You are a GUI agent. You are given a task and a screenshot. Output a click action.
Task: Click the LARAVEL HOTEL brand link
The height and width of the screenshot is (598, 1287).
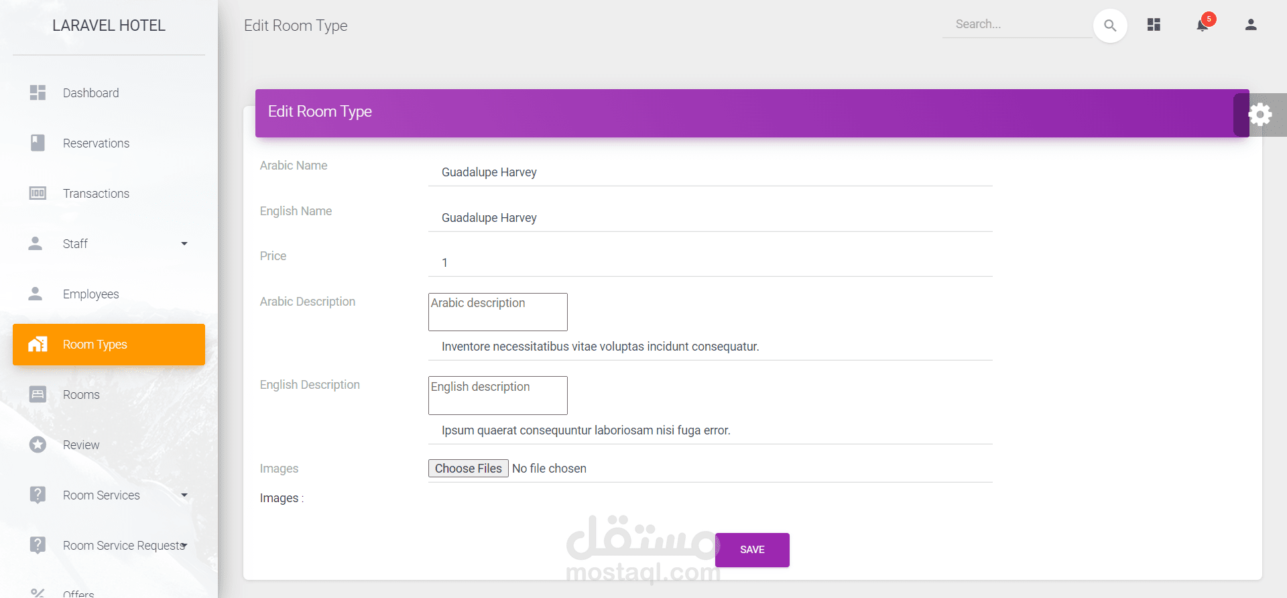pos(109,25)
